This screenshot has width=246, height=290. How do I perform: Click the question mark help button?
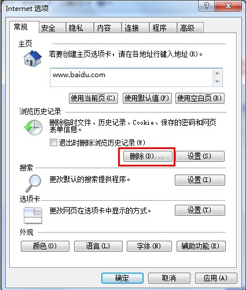pyautogui.click(x=206, y=6)
